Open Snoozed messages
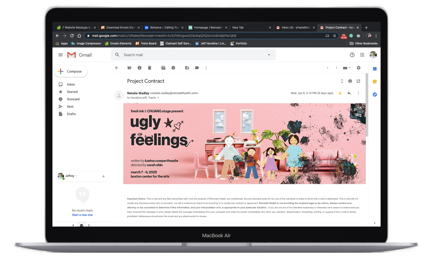 73,99
